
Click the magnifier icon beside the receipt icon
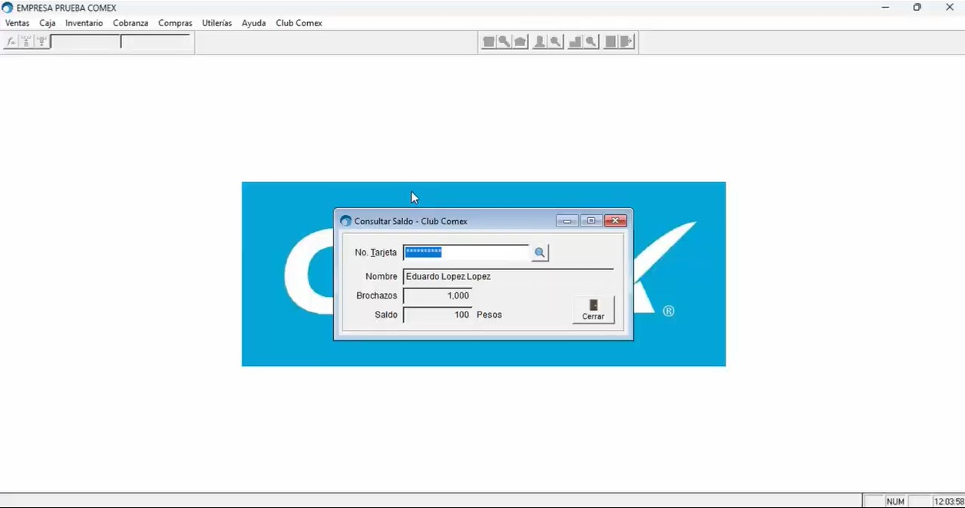click(x=504, y=42)
